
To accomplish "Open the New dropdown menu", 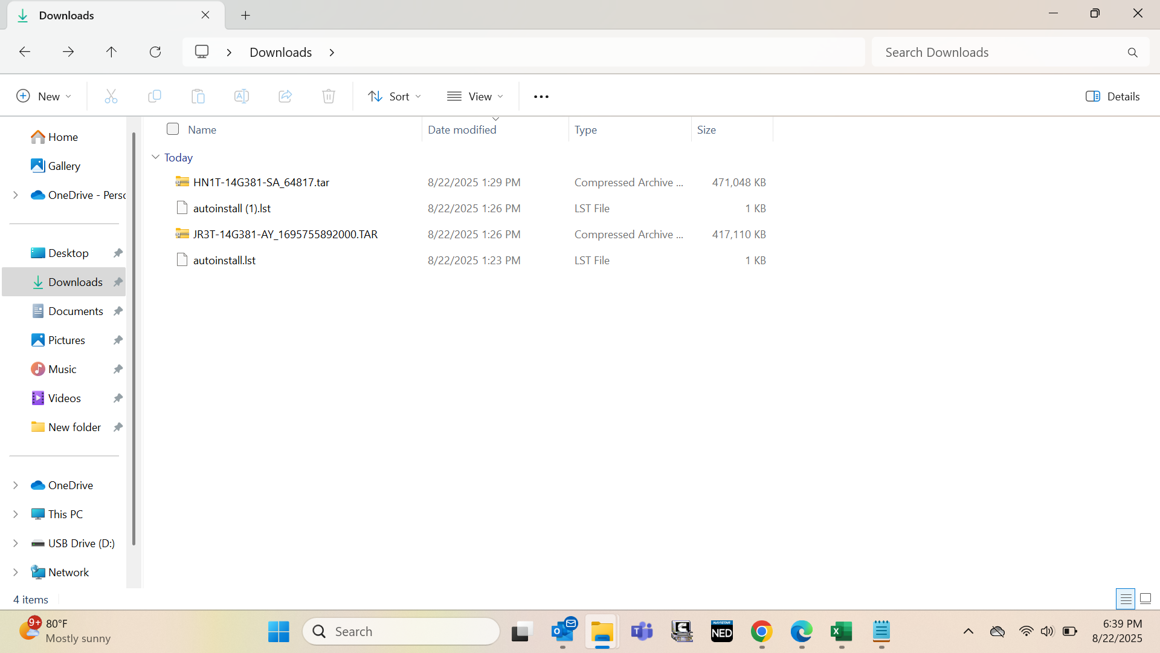I will coord(43,96).
